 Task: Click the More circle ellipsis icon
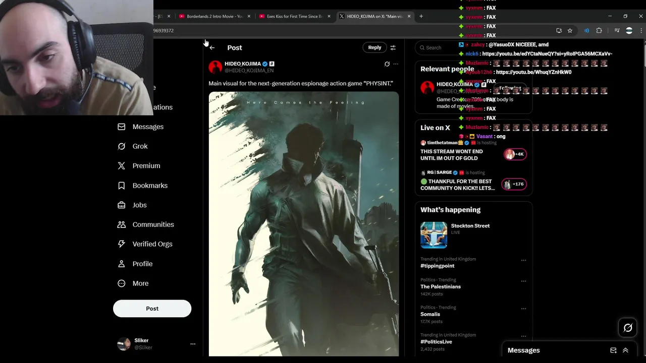[121, 283]
